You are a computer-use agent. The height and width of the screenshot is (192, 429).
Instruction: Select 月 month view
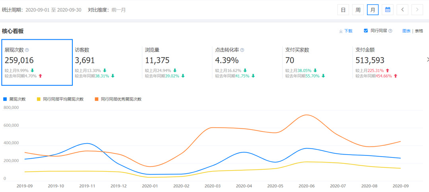tap(373, 10)
